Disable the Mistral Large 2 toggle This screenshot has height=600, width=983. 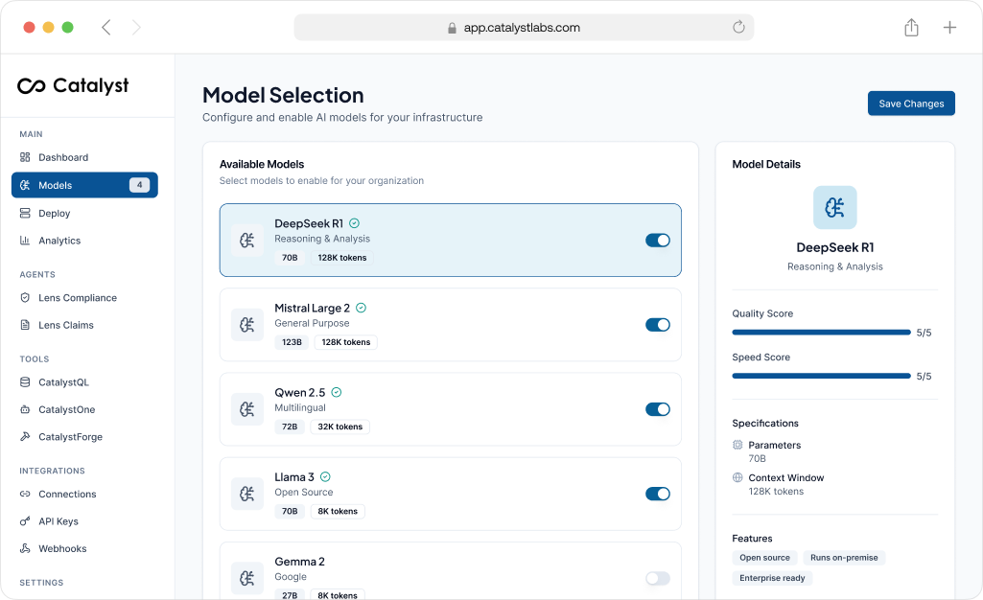[658, 325]
